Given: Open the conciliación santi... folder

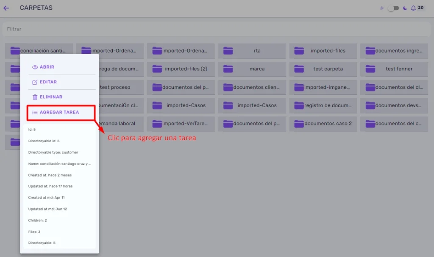Looking at the screenshot, I should coord(39,51).
